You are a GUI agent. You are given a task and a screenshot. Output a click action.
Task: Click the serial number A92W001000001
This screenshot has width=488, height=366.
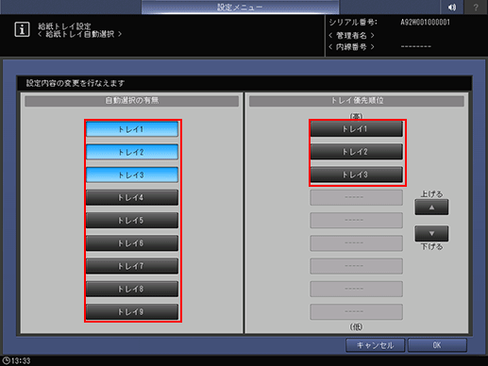click(425, 23)
